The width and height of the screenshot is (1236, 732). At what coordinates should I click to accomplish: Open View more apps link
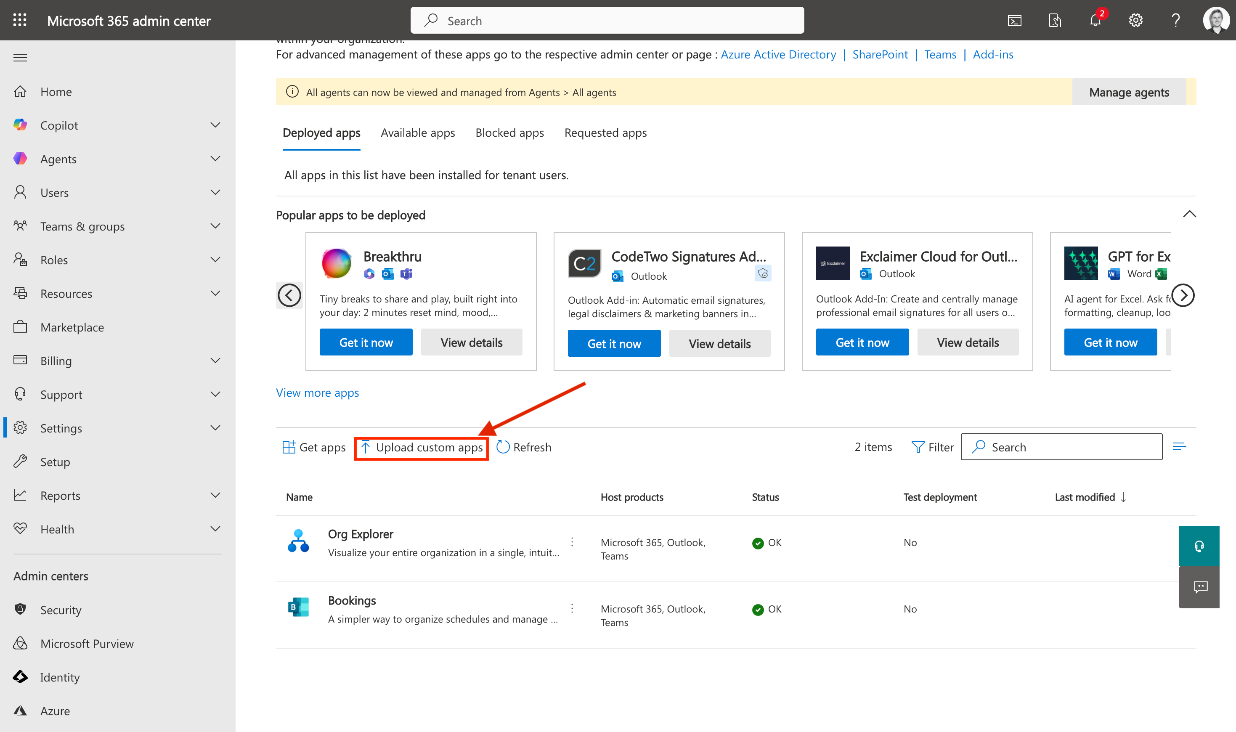[x=317, y=393]
